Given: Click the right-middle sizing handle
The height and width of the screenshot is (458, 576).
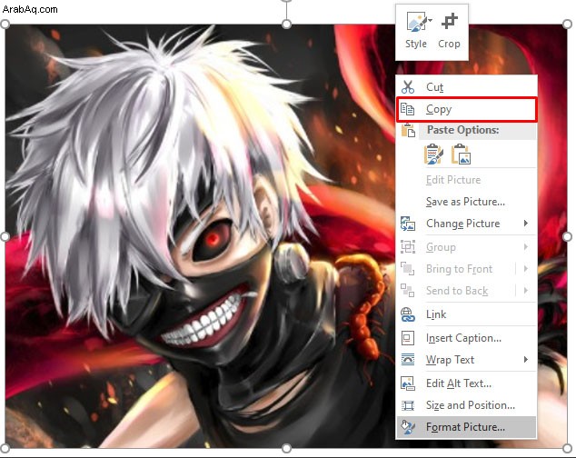Looking at the screenshot, I should pyautogui.click(x=567, y=236).
